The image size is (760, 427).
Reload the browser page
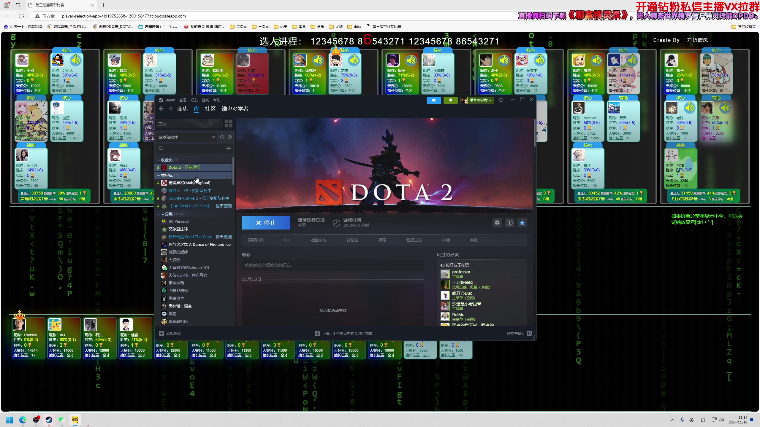(x=21, y=16)
